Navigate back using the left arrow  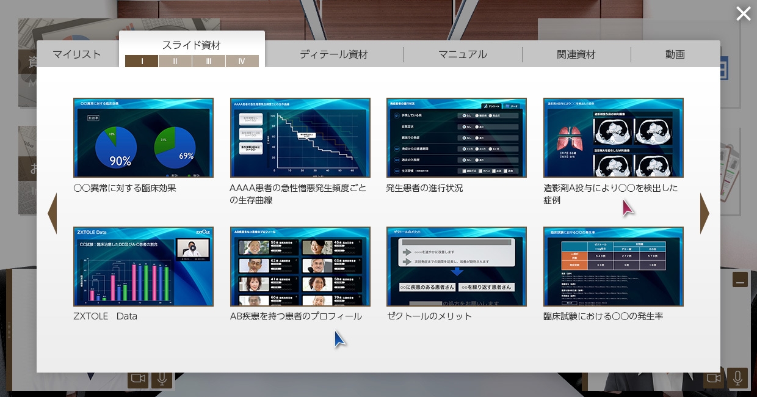[52, 213]
